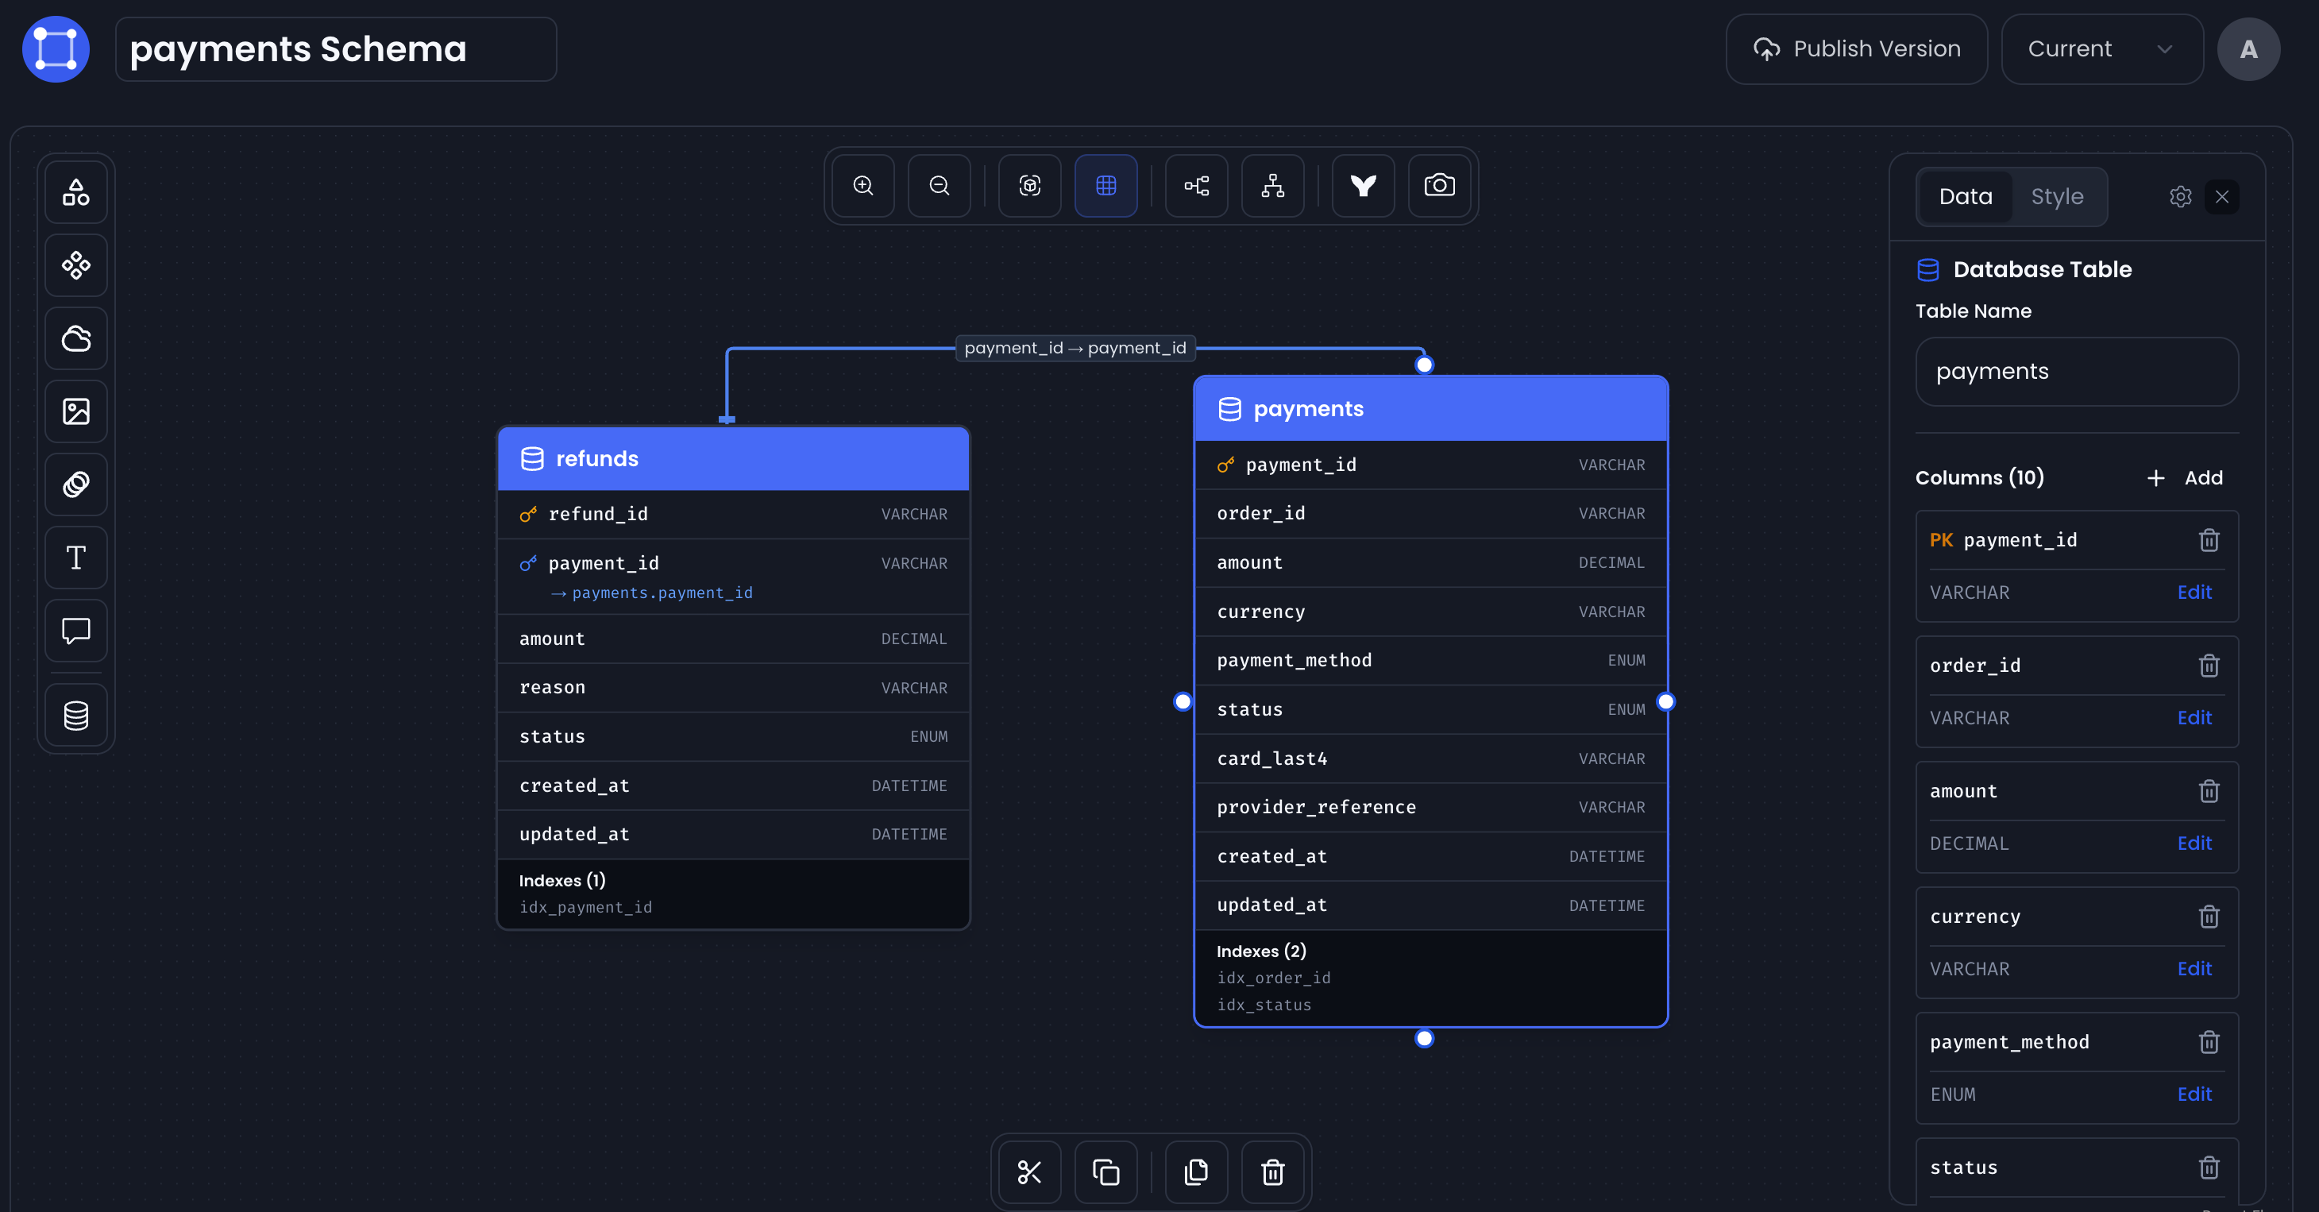
Task: Click the left connector handle of payments
Action: tap(1183, 701)
